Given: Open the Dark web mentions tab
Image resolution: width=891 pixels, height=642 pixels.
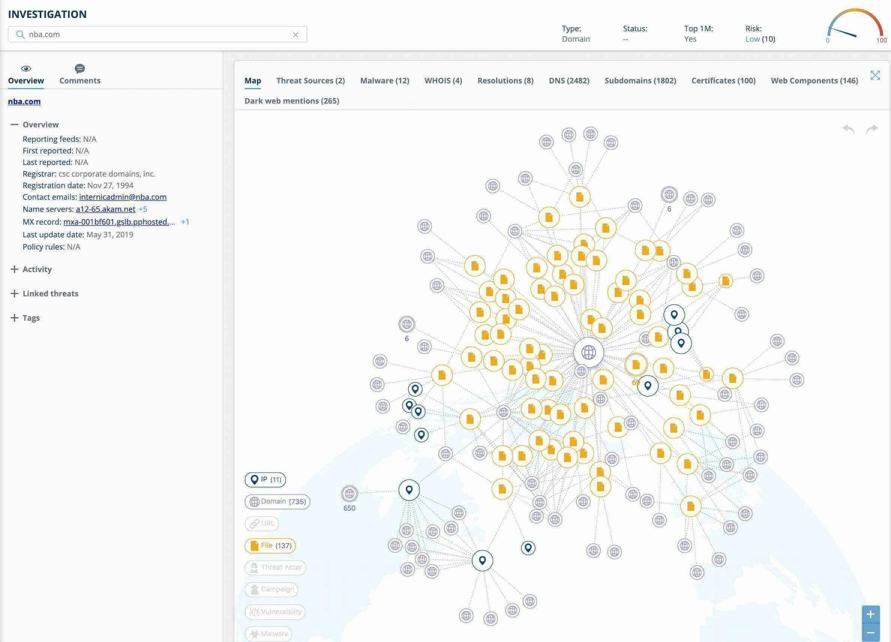Looking at the screenshot, I should point(292,101).
